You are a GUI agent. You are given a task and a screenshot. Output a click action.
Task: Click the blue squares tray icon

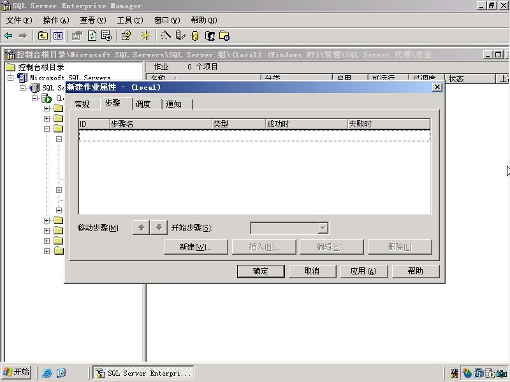click(x=479, y=373)
